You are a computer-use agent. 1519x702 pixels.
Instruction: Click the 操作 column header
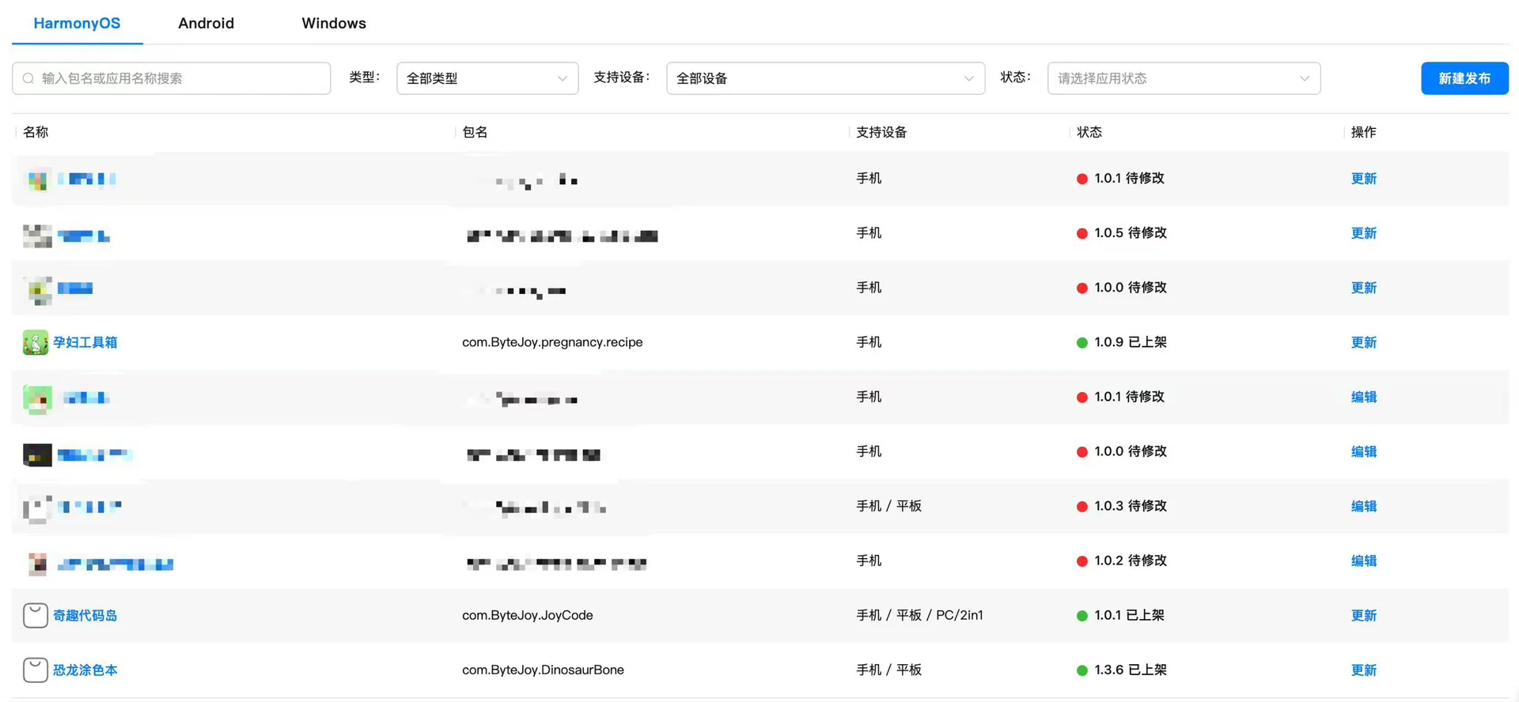click(1364, 132)
